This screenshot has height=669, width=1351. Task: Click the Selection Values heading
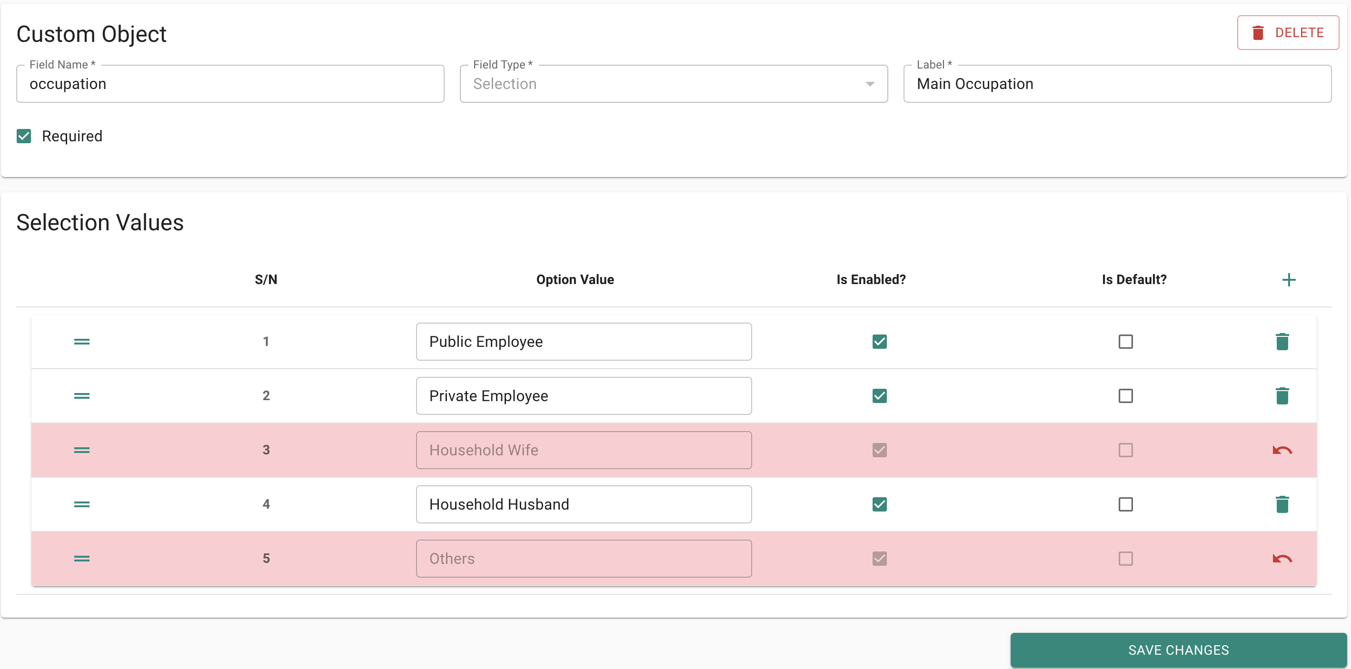pyautogui.click(x=99, y=222)
